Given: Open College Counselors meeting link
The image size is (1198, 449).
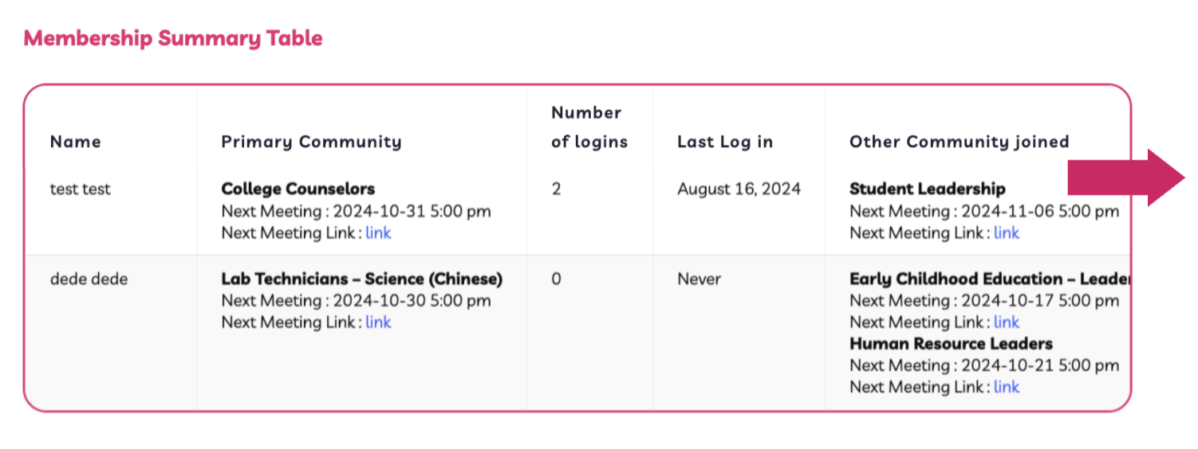Looking at the screenshot, I should click(378, 233).
